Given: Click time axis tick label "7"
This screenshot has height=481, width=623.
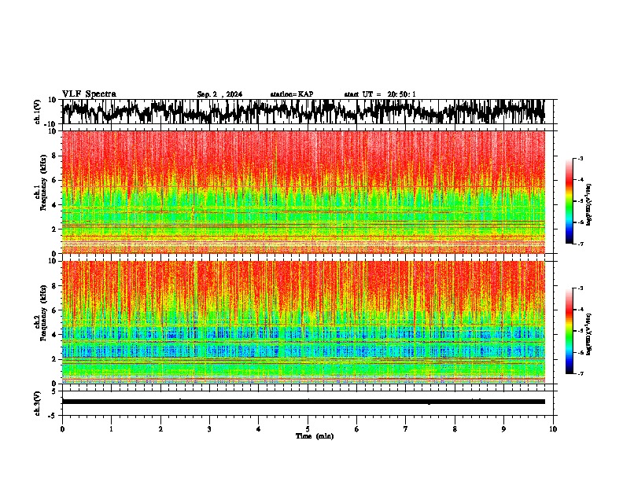Looking at the screenshot, I should (x=406, y=429).
